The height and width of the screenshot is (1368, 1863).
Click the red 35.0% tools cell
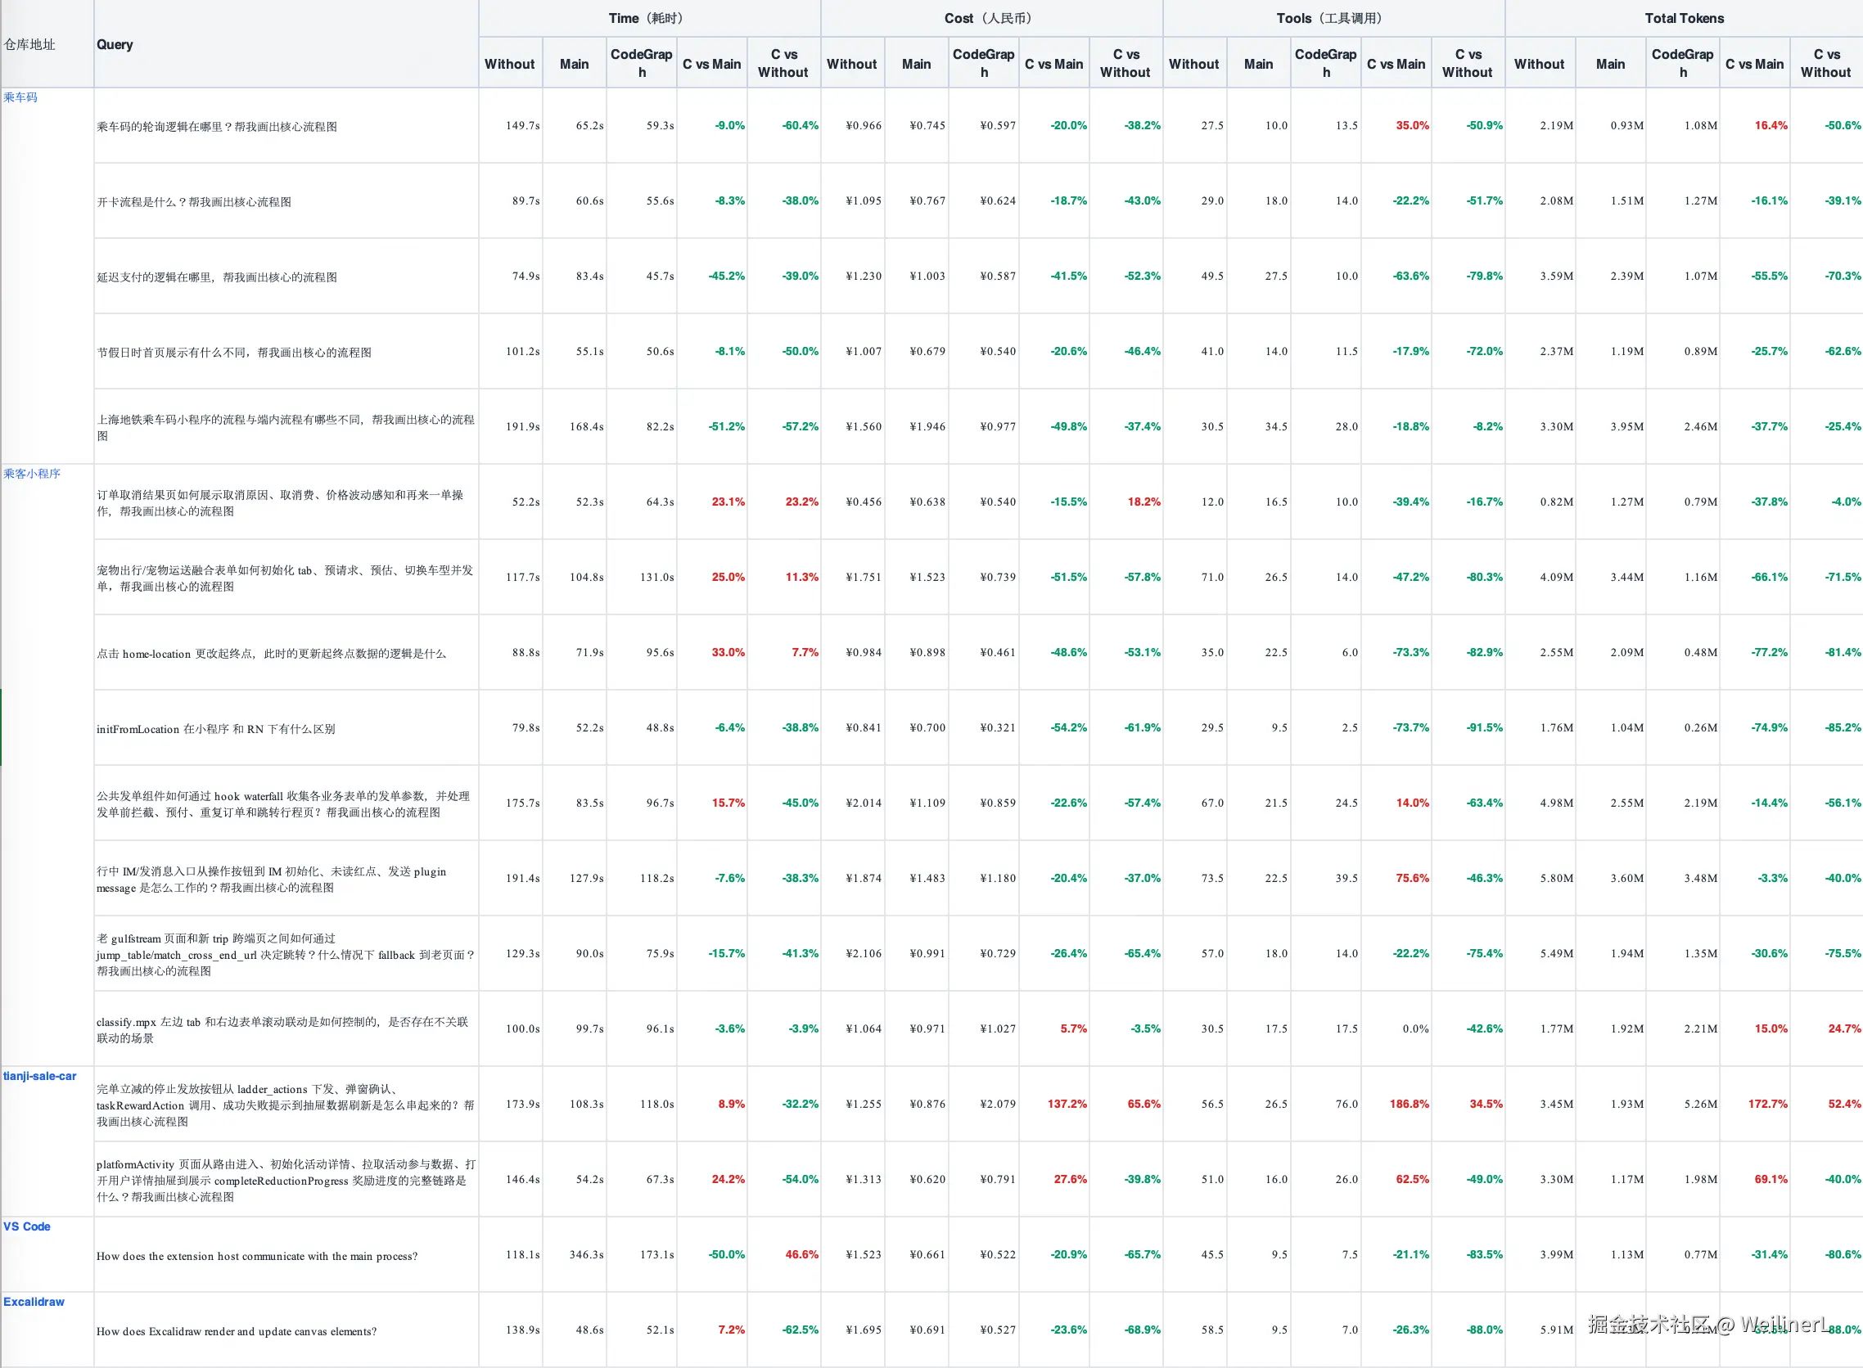(1412, 126)
